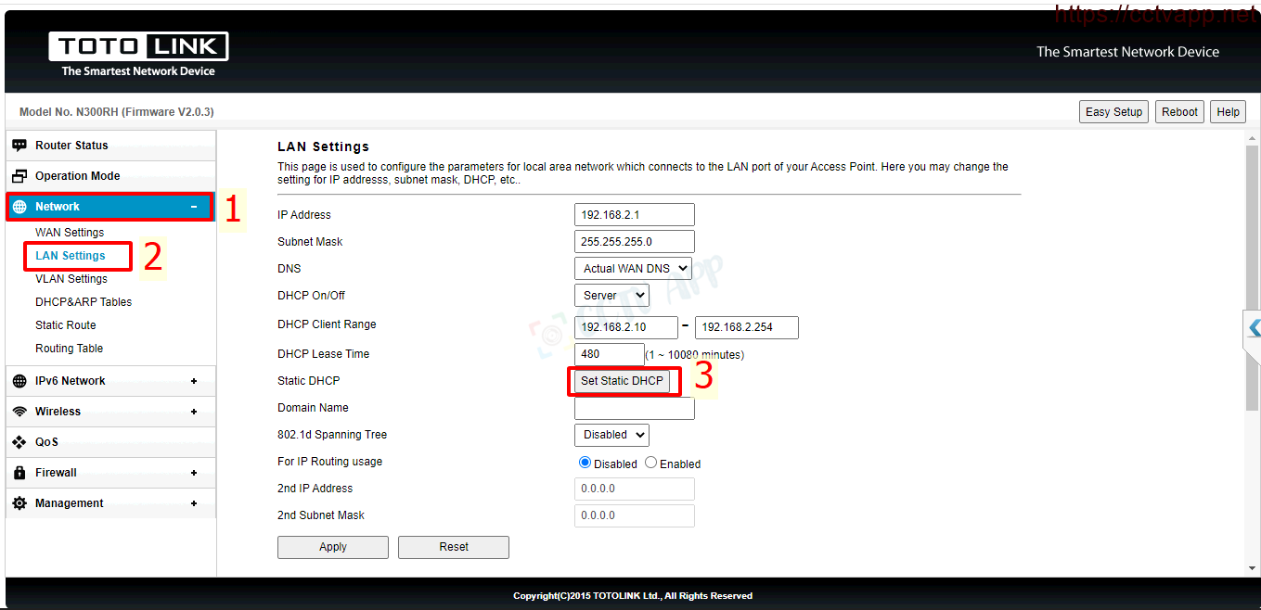Click the Firewall lock icon
The height and width of the screenshot is (610, 1261).
[x=19, y=473]
